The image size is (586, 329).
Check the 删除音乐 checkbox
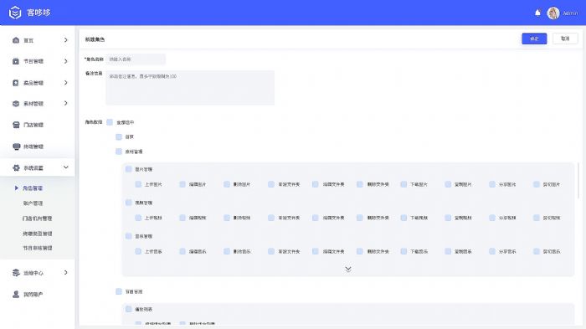point(227,252)
